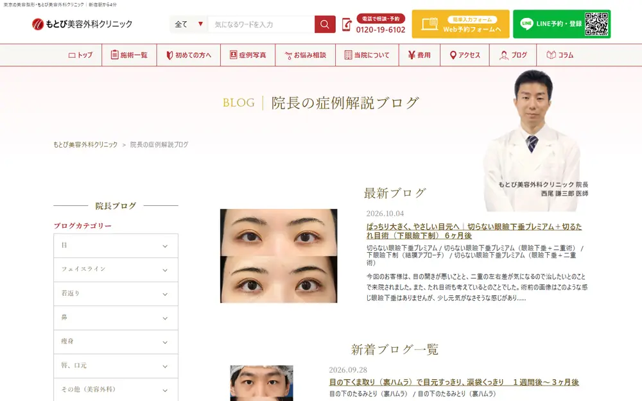This screenshot has width=642, height=401.
Task: Click the LINE予約・登録 green button
Action: tap(562, 24)
